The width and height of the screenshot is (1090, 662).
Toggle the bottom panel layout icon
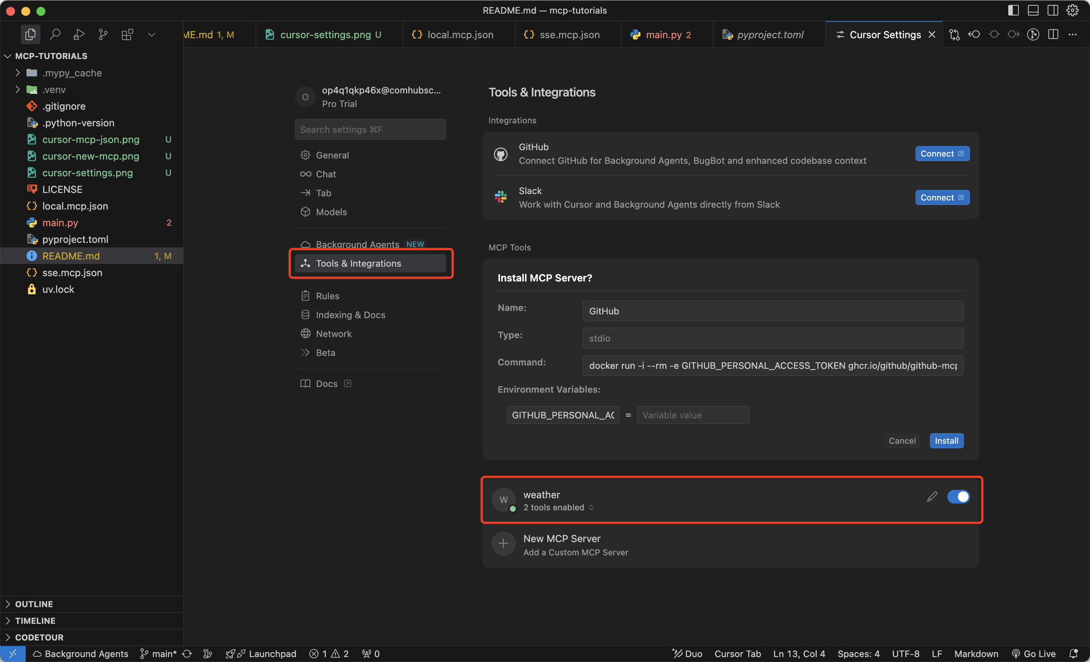(x=1033, y=10)
